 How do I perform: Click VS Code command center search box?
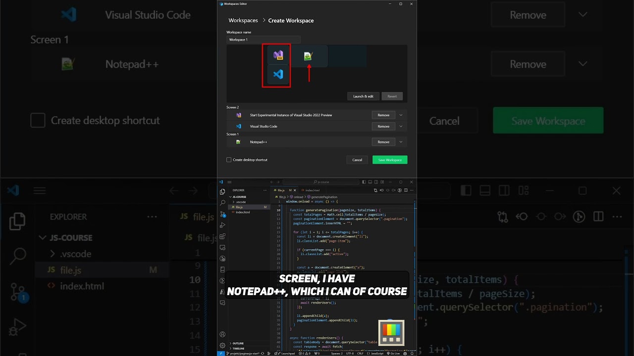click(x=321, y=182)
